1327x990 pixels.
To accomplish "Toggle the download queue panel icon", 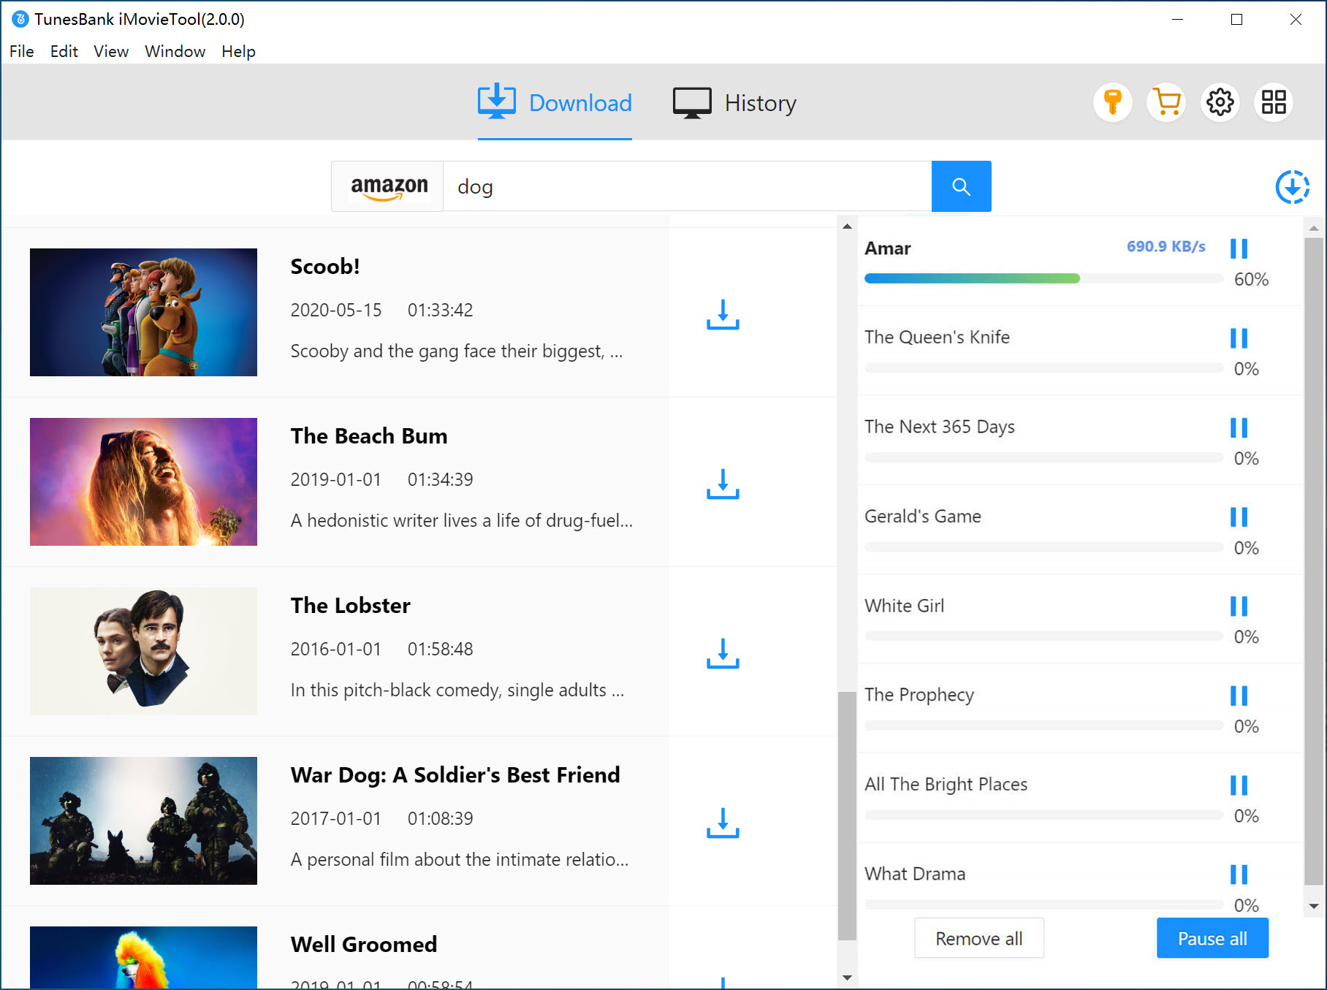I will point(1292,187).
